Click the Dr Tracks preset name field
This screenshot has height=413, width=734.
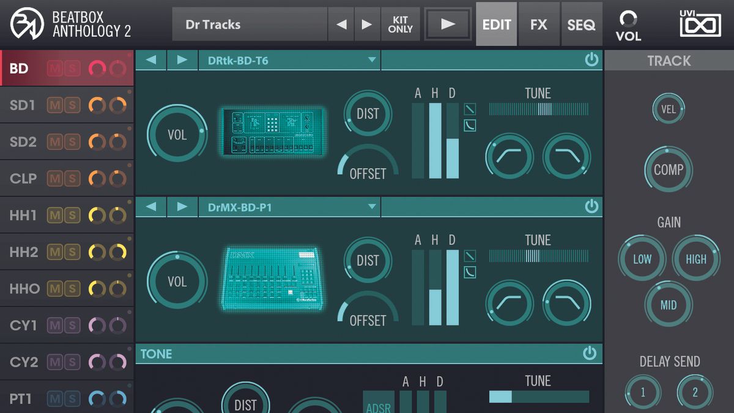[x=251, y=24]
